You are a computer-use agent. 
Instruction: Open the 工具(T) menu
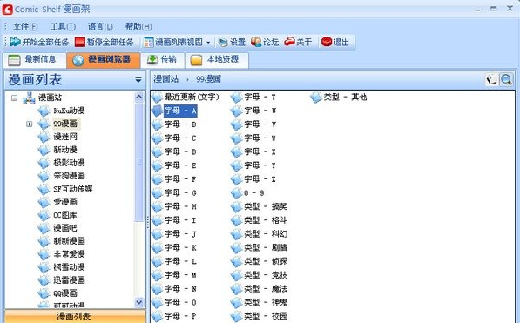click(x=63, y=26)
